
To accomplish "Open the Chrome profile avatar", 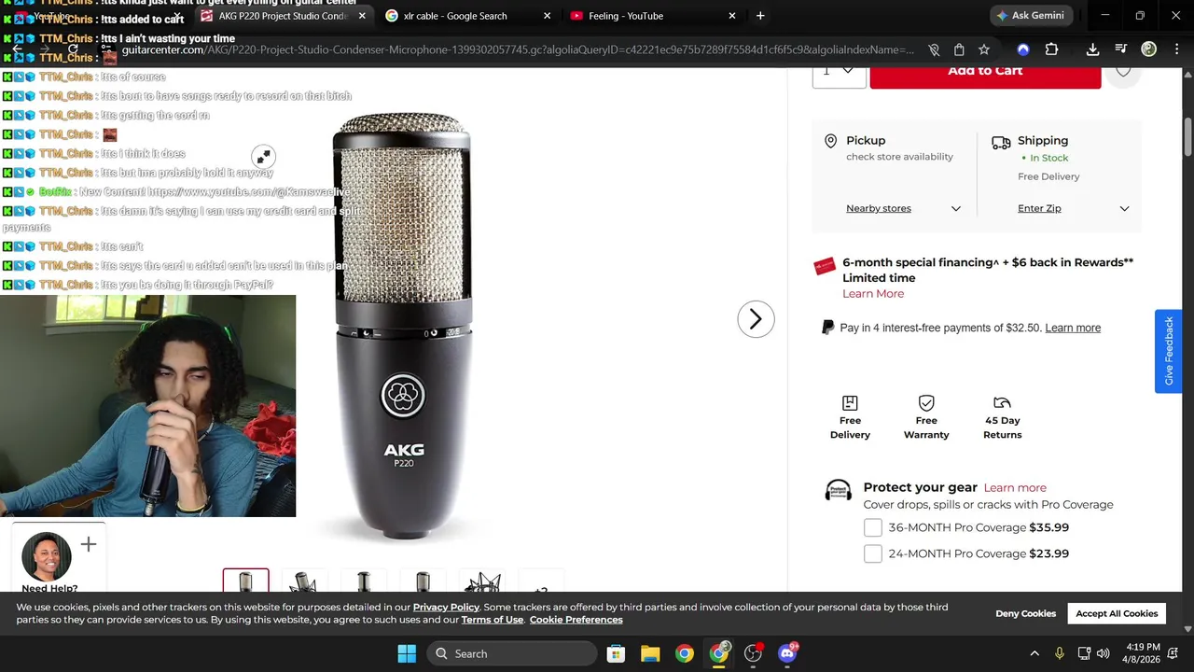I will click(1149, 49).
